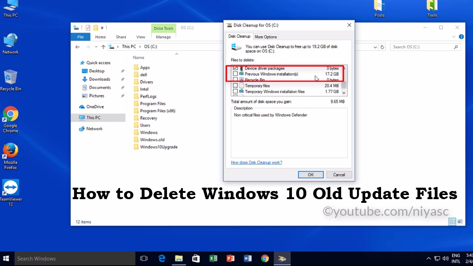Viewport: 473px width, 266px height.
Task: Open Downloads in Quick access
Action: (99, 79)
